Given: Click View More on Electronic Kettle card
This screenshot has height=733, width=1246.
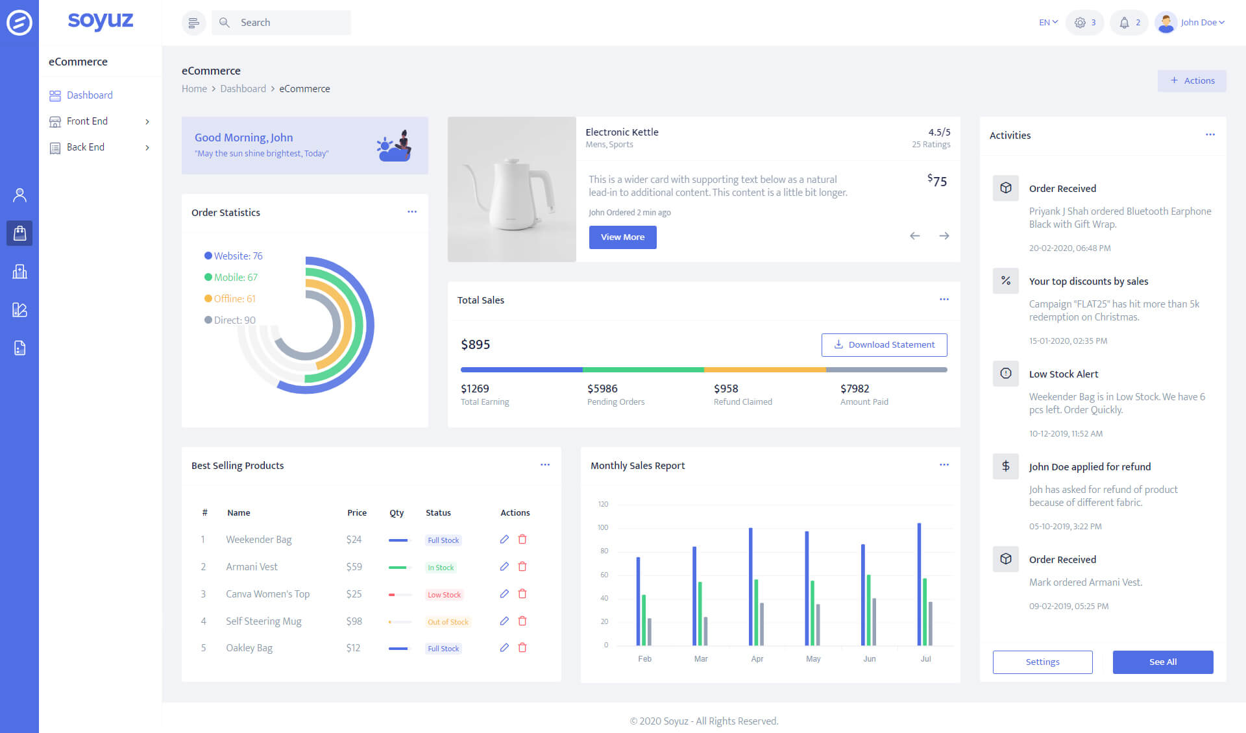Looking at the screenshot, I should pyautogui.click(x=622, y=237).
